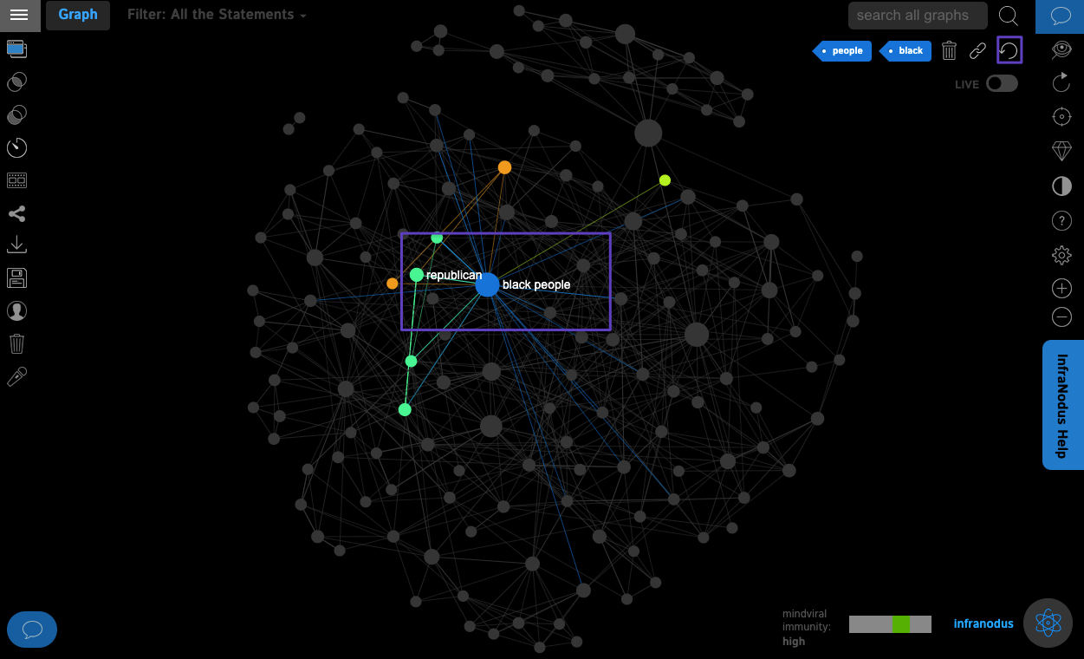Click the floppy disk save icon
The width and height of the screenshot is (1084, 659).
(x=16, y=278)
